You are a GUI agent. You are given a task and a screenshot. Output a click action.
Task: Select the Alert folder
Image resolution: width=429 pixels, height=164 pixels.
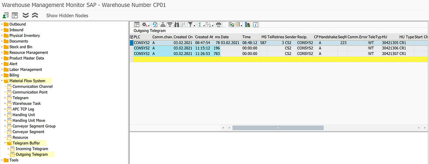tap(14, 64)
